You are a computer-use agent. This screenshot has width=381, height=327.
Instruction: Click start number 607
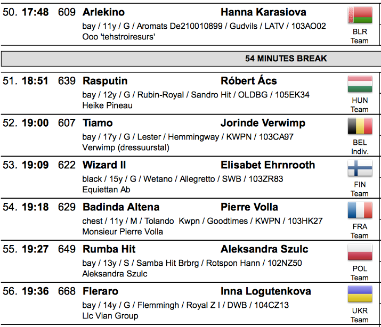click(x=67, y=123)
